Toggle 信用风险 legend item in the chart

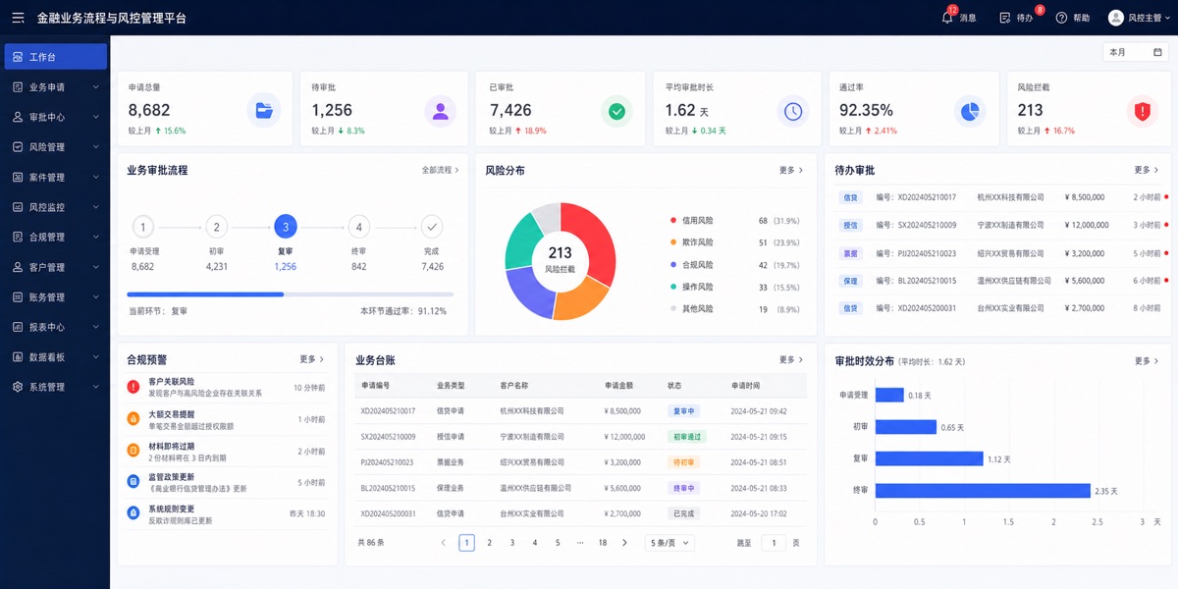(x=692, y=221)
